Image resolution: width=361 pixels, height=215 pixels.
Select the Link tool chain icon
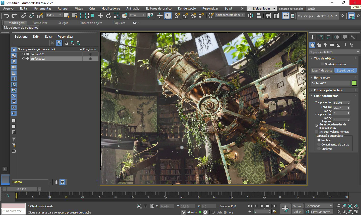tap(24, 16)
